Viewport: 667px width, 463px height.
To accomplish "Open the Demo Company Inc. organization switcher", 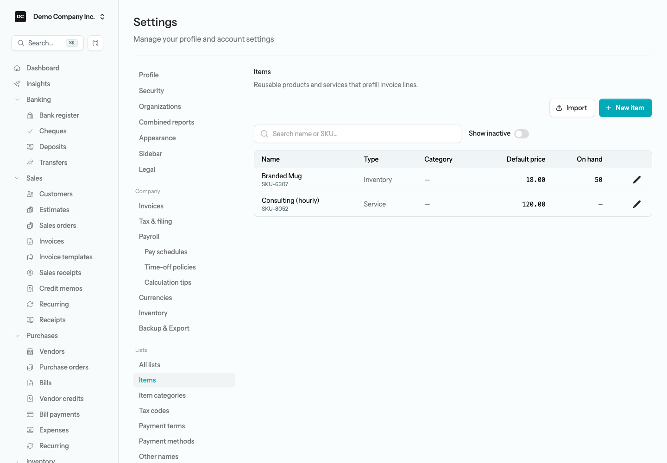I will pyautogui.click(x=60, y=17).
